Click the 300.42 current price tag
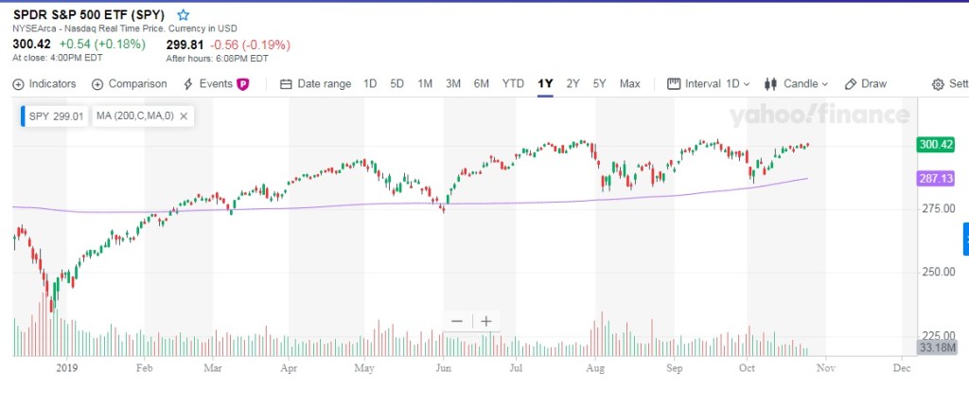Viewport: 969px width, 409px height. [935, 145]
